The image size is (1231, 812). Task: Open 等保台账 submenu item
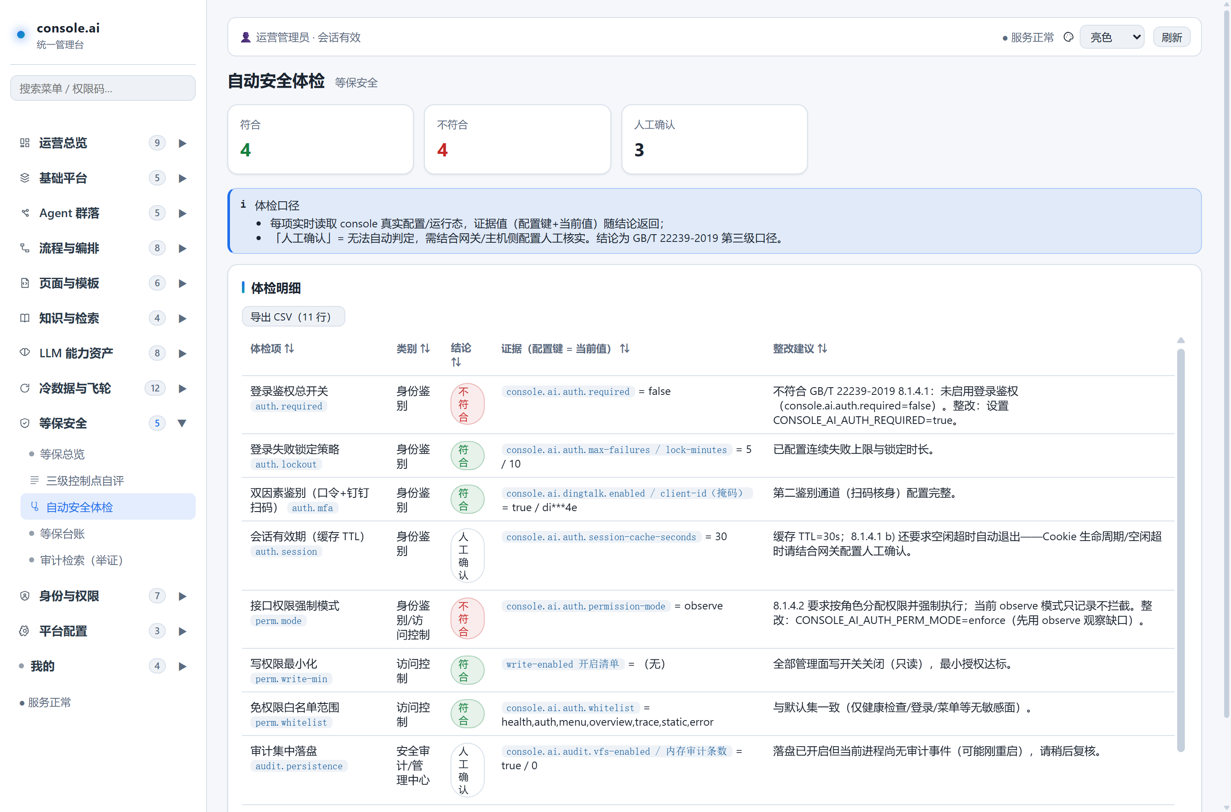pos(108,533)
